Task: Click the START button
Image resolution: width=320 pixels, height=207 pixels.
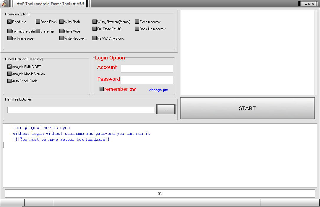Action: [247, 108]
